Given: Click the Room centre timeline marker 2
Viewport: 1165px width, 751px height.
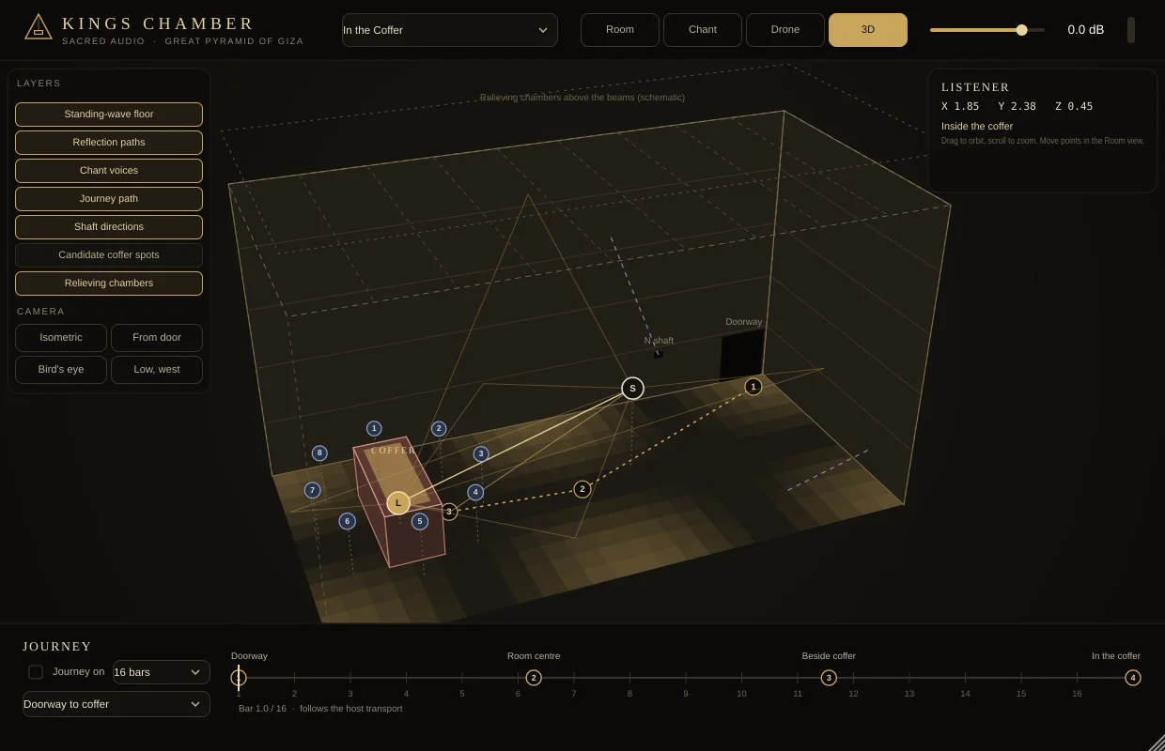Looking at the screenshot, I should (x=534, y=678).
